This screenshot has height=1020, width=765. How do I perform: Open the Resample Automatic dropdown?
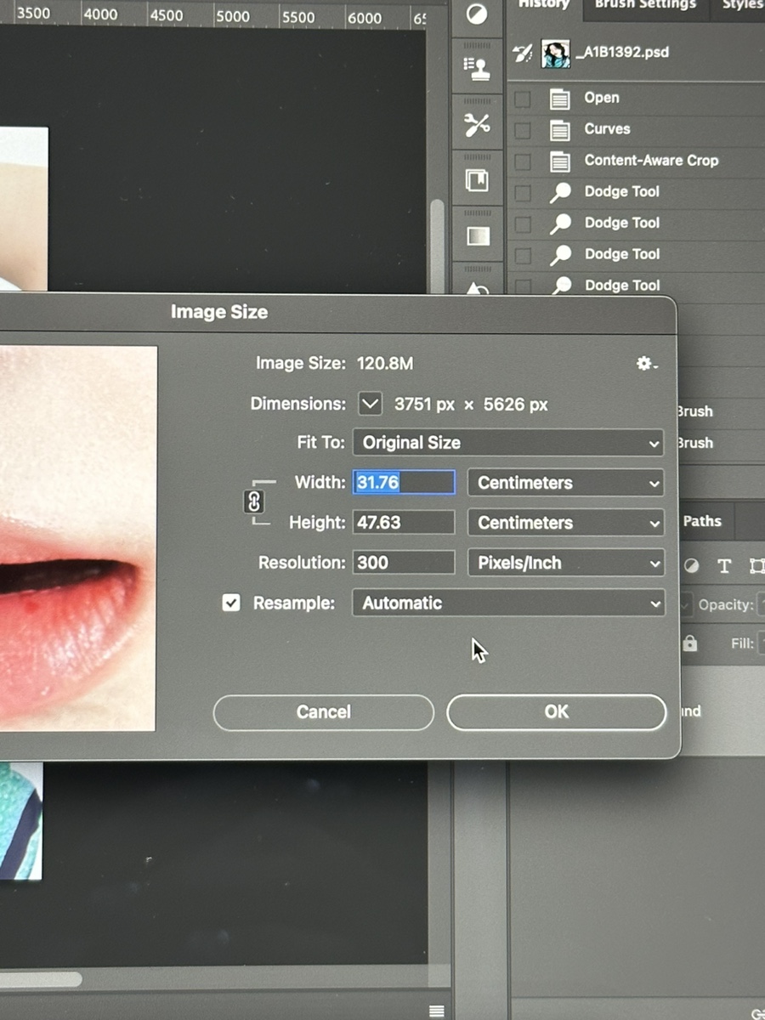coord(508,603)
